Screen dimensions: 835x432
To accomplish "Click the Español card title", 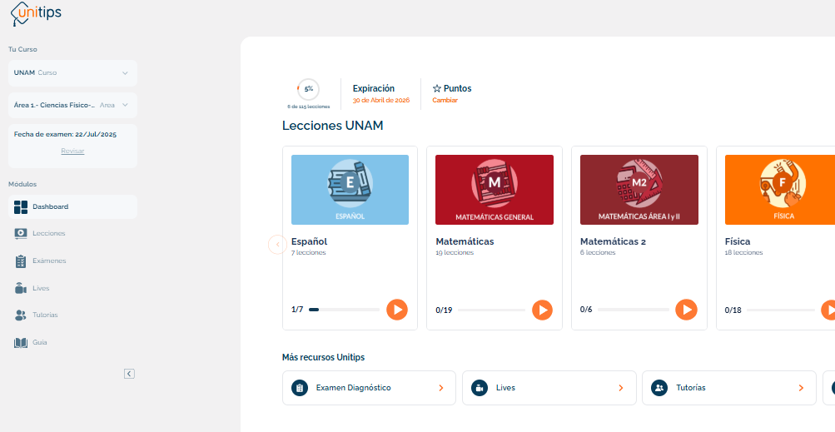I will click(x=310, y=242).
